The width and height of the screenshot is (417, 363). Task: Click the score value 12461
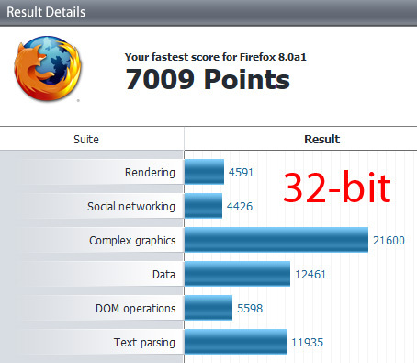coord(310,275)
